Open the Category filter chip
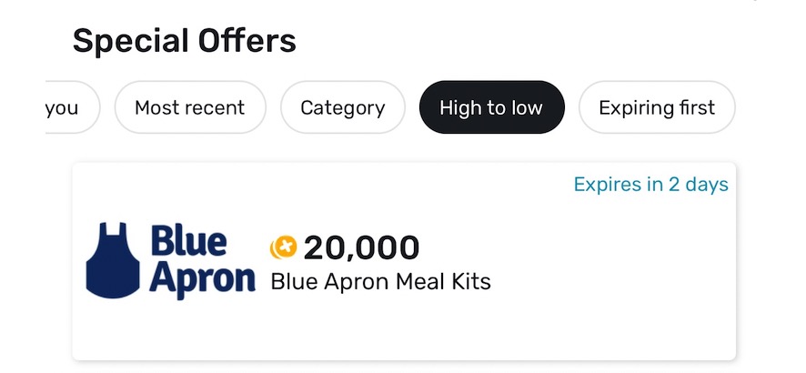This screenshot has width=806, height=373. (x=342, y=108)
